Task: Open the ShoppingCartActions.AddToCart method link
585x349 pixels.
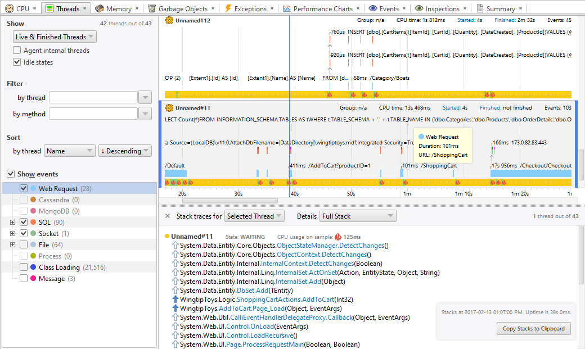Action: point(285,300)
